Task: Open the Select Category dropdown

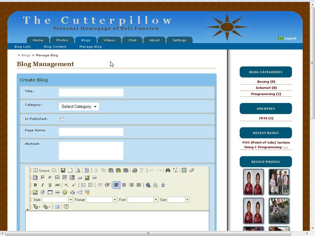Action: tap(79, 107)
